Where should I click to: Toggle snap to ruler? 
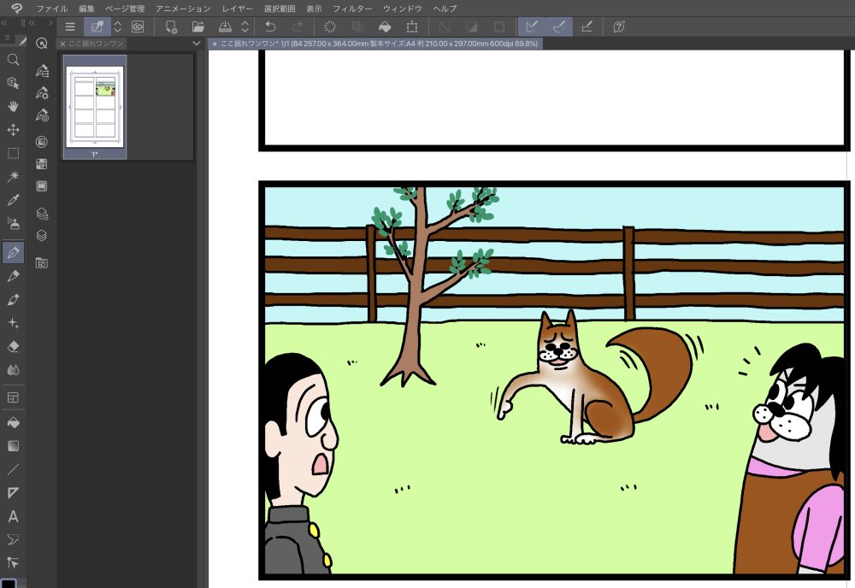(x=532, y=26)
